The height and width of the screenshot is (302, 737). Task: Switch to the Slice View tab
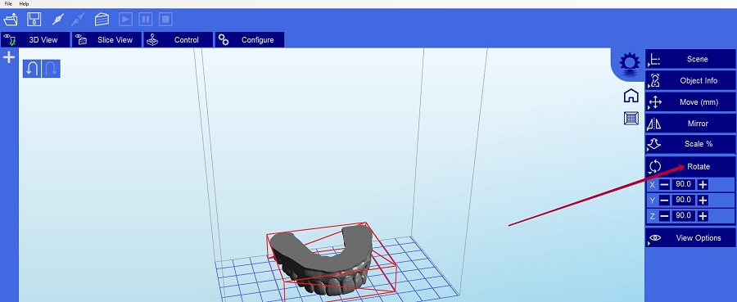tap(106, 40)
